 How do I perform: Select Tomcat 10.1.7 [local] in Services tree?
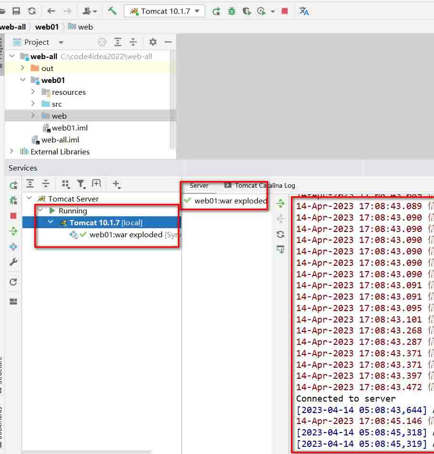[x=102, y=222]
